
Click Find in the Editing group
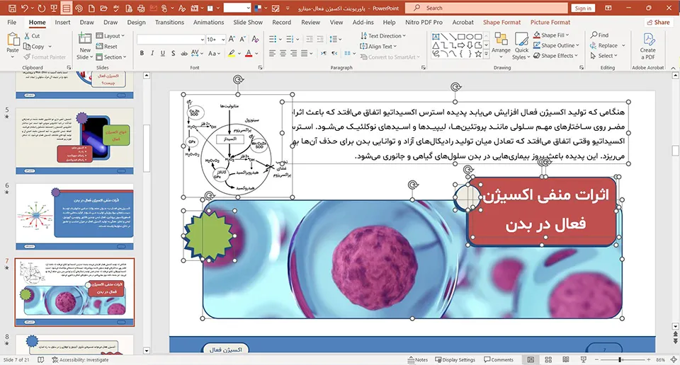(599, 35)
